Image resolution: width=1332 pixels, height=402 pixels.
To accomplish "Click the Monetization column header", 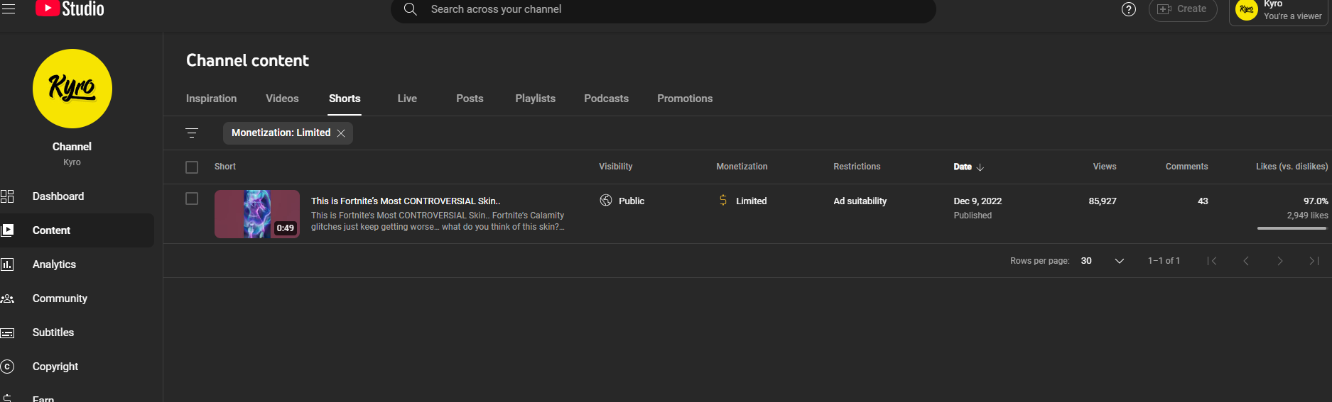I will pos(742,167).
